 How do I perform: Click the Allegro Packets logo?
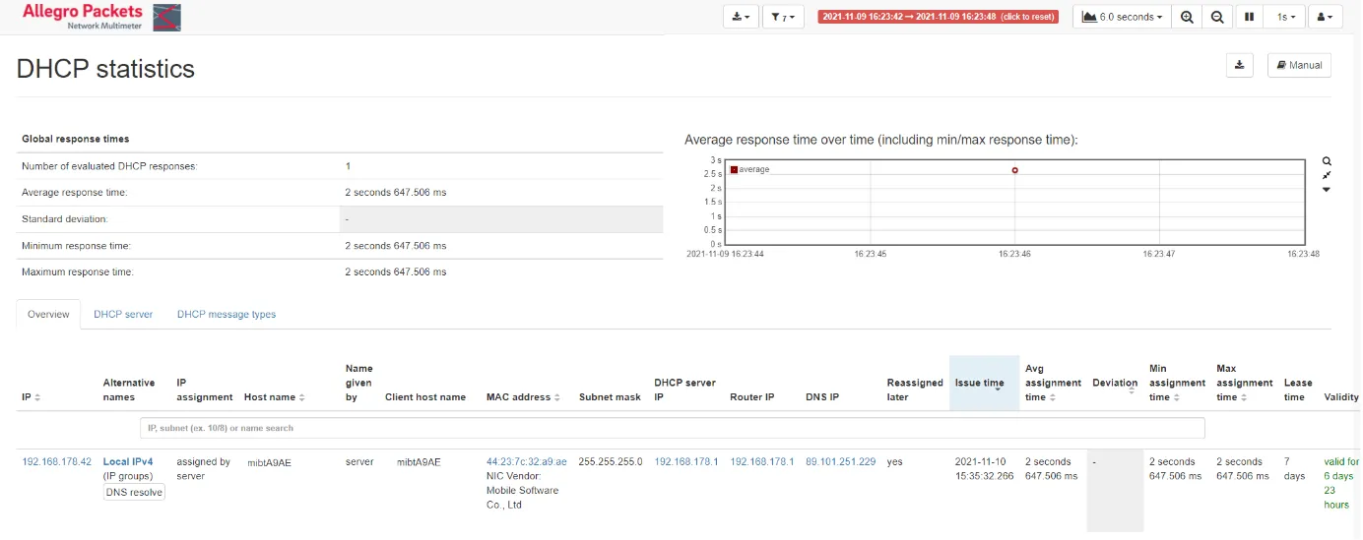(100, 16)
